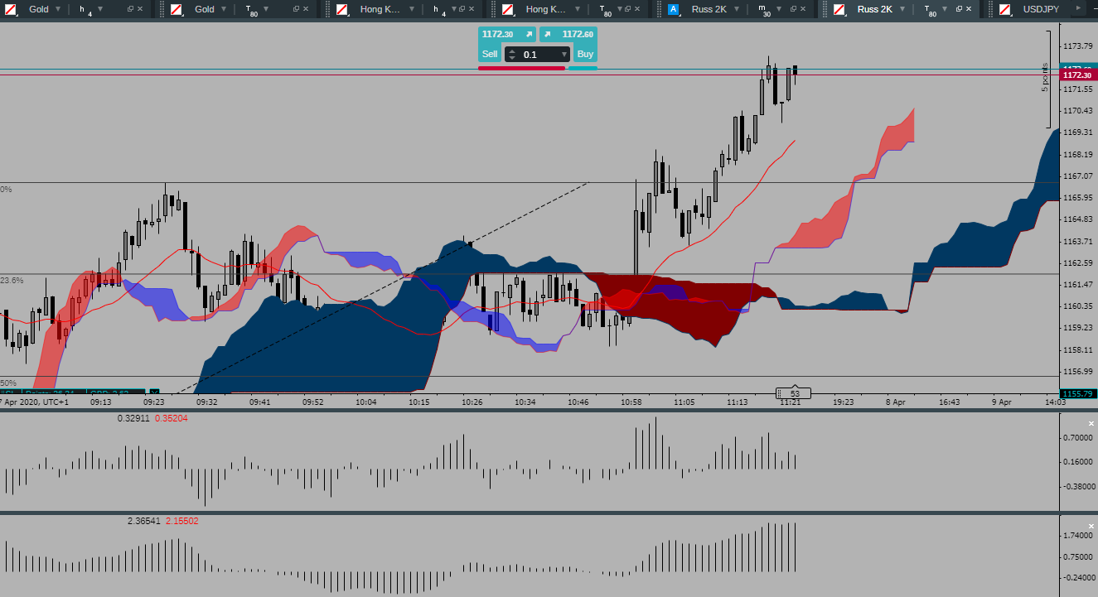Click the red slash icon on the Hong K h4 tab
The height and width of the screenshot is (597, 1098).
point(341,9)
